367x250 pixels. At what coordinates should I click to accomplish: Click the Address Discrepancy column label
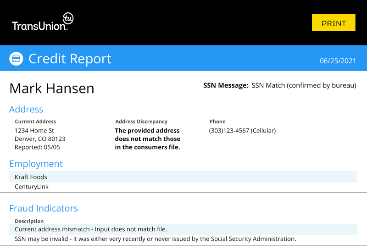point(141,122)
